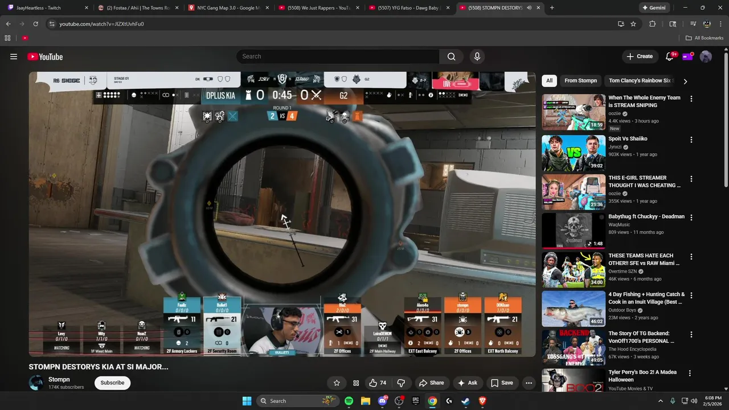This screenshot has height=410, width=729.
Task: Open menu for THESE TEAMS HATE EACH OTHER video
Action: pyautogui.click(x=691, y=256)
